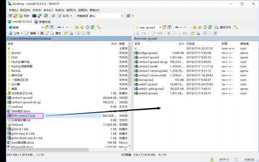Click the New Session tab button
Screen dimensions: 259x162
[42, 21]
